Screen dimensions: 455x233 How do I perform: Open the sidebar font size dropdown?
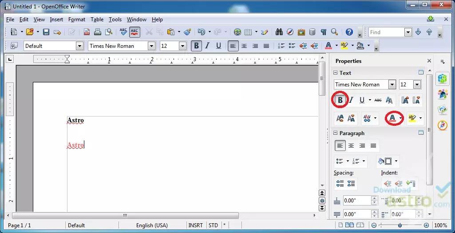click(x=417, y=85)
